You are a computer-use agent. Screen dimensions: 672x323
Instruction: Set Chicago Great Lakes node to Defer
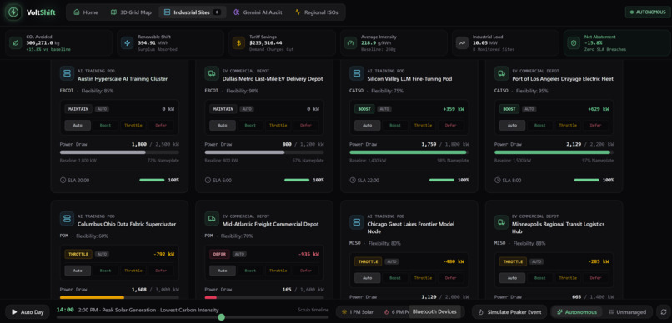click(x=451, y=278)
